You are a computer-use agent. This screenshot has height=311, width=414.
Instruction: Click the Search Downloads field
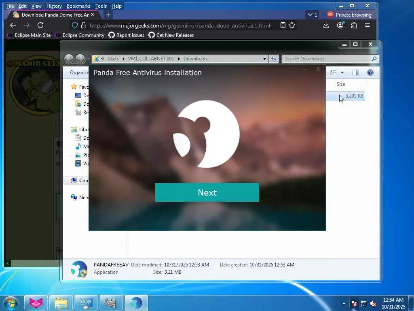point(330,59)
